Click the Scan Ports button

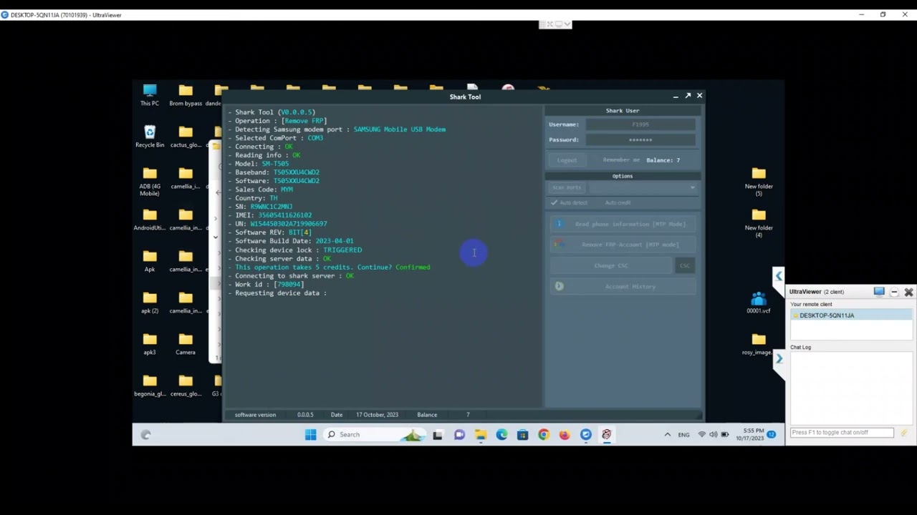tap(567, 187)
